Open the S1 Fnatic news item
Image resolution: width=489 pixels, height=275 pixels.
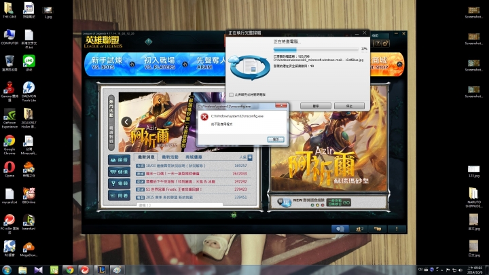coord(192,189)
